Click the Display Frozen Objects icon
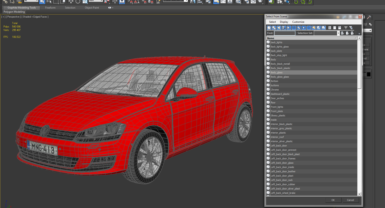The width and height of the screenshot is (385, 208). click(x=319, y=28)
